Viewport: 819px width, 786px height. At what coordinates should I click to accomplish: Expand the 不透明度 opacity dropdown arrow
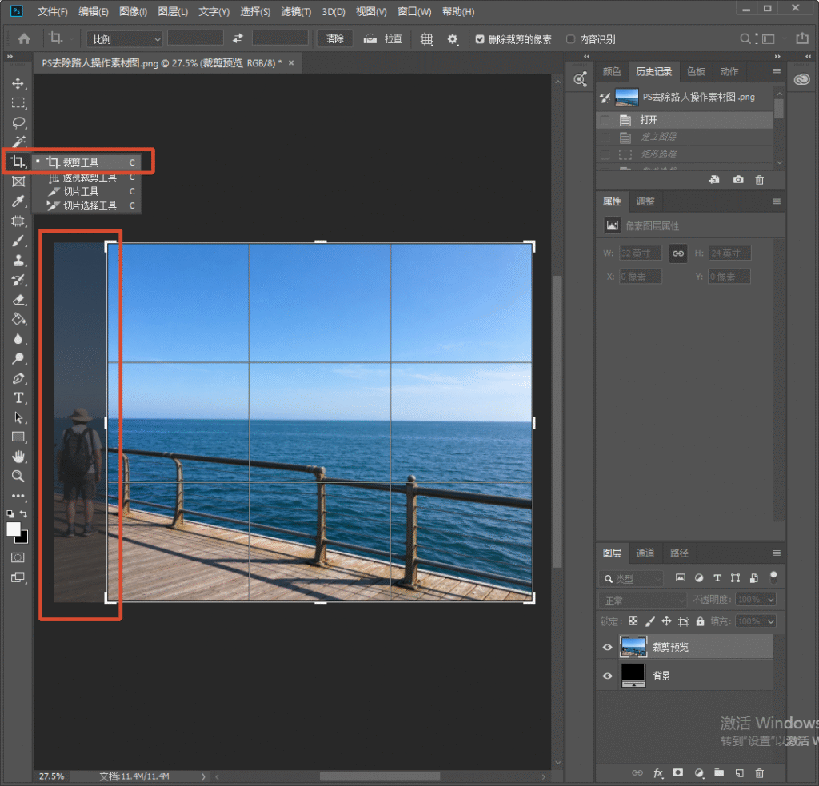tap(771, 600)
